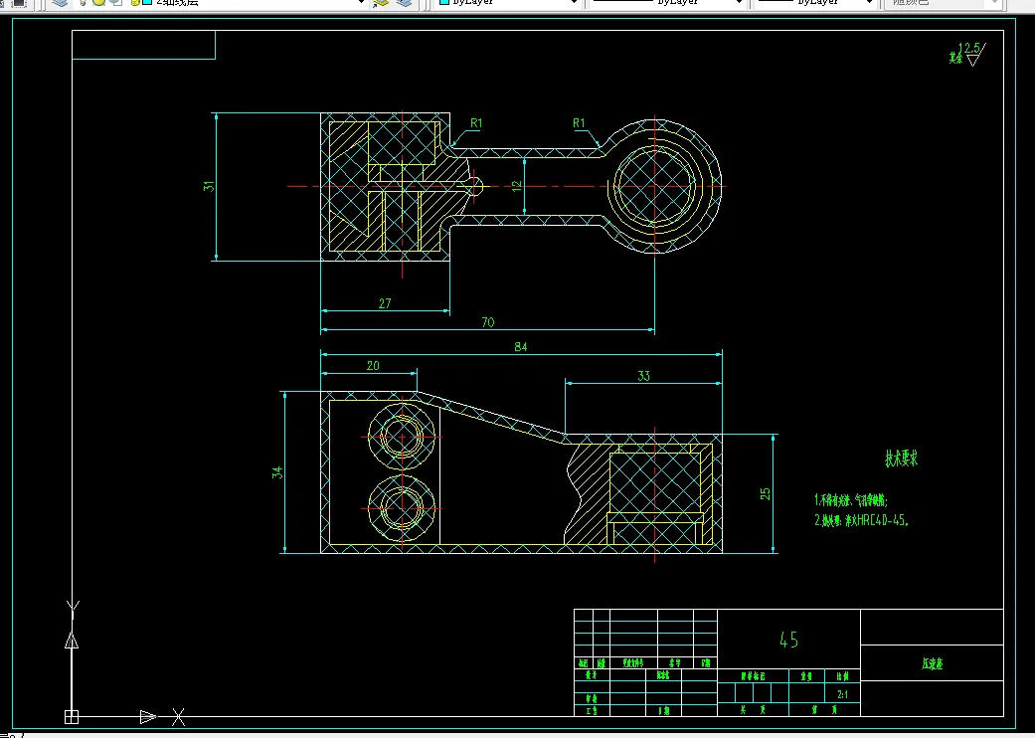Click the scale value 2:1 in title block
The width and height of the screenshot is (1035, 738).
click(x=842, y=694)
